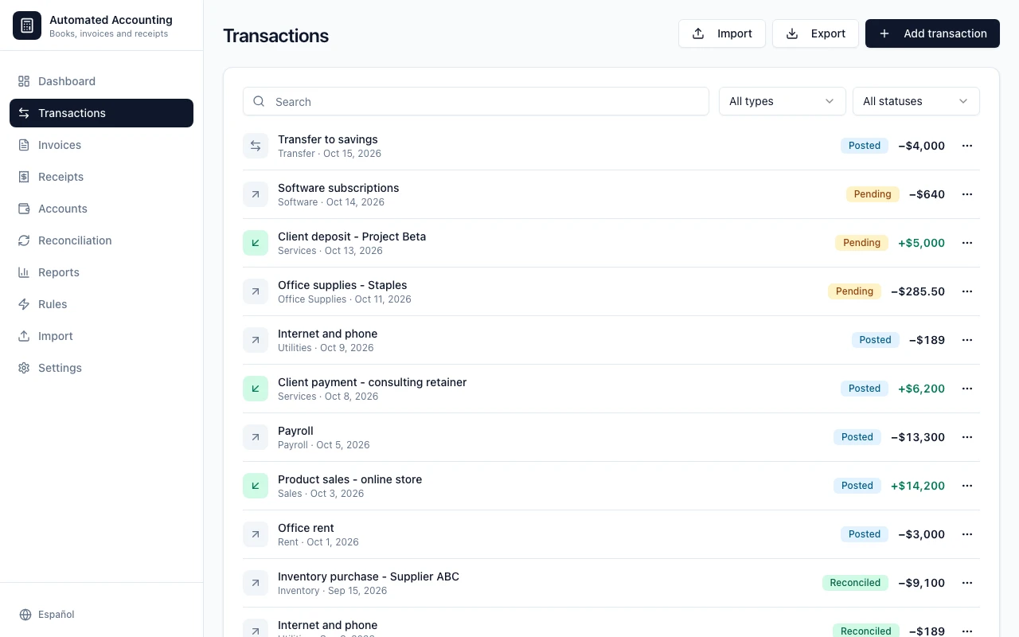Viewport: 1019px width, 637px height.
Task: Open more options for Inventory purchase - Supplier ABC
Action: tap(967, 583)
